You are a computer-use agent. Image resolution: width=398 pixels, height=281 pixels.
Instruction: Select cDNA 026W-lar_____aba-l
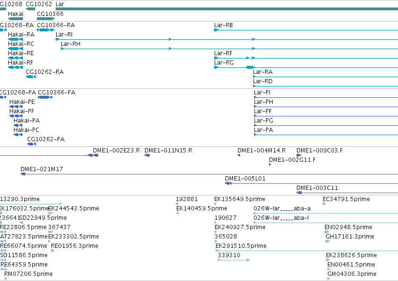(281, 218)
